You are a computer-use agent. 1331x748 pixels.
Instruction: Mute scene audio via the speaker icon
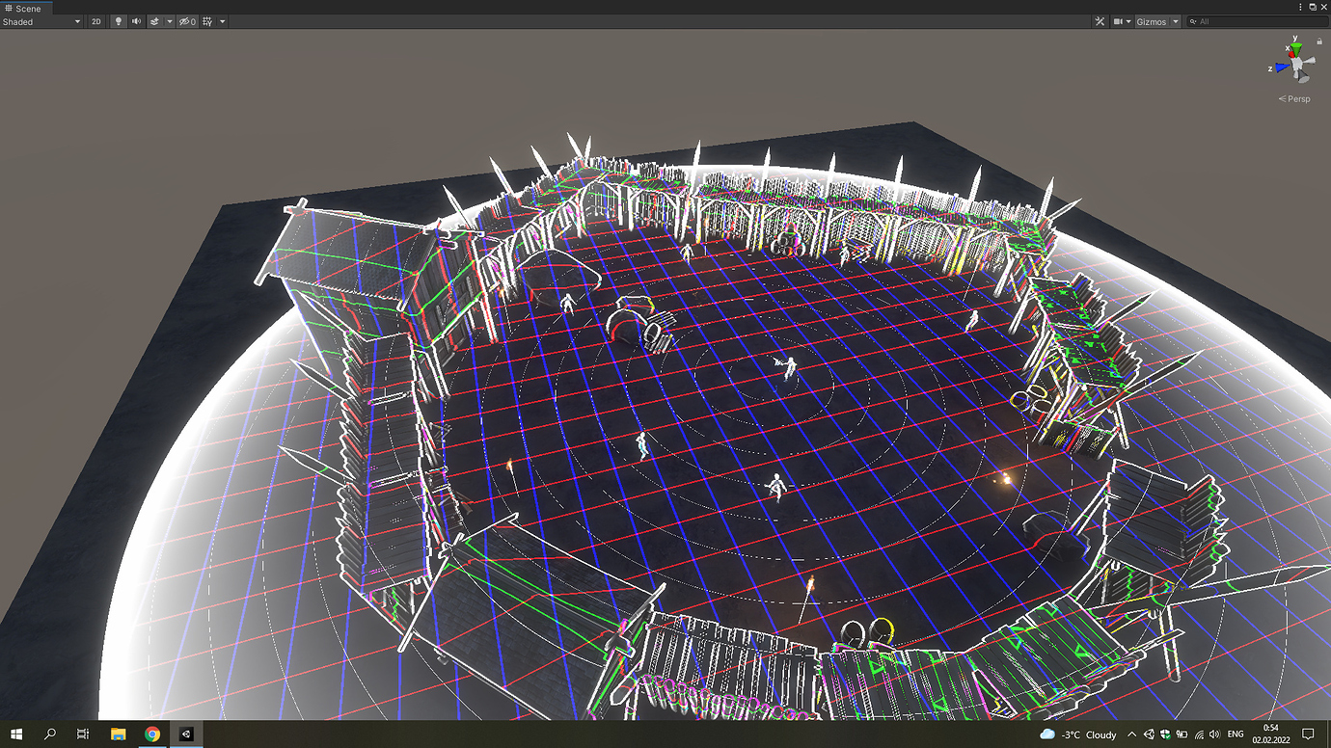(x=136, y=21)
